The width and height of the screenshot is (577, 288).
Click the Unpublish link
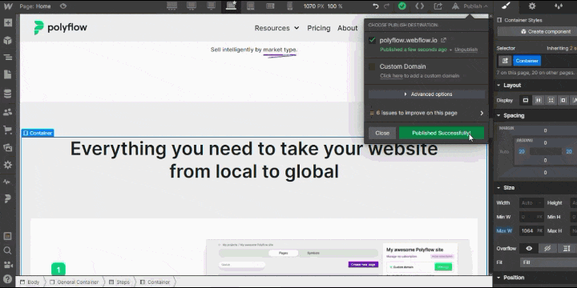click(x=466, y=50)
